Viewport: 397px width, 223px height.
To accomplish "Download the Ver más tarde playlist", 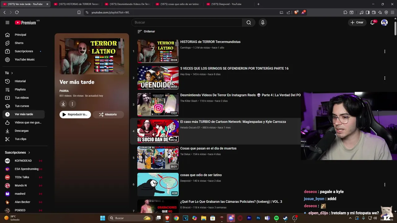I will pos(63,104).
